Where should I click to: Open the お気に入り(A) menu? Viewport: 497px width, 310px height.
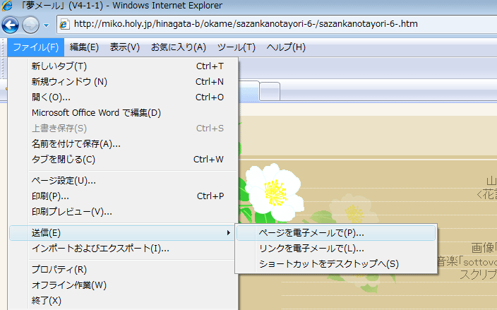178,47
